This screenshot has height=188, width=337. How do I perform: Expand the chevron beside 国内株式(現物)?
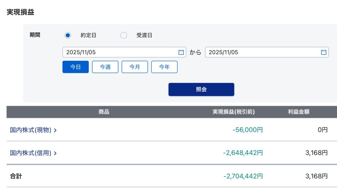coord(55,130)
